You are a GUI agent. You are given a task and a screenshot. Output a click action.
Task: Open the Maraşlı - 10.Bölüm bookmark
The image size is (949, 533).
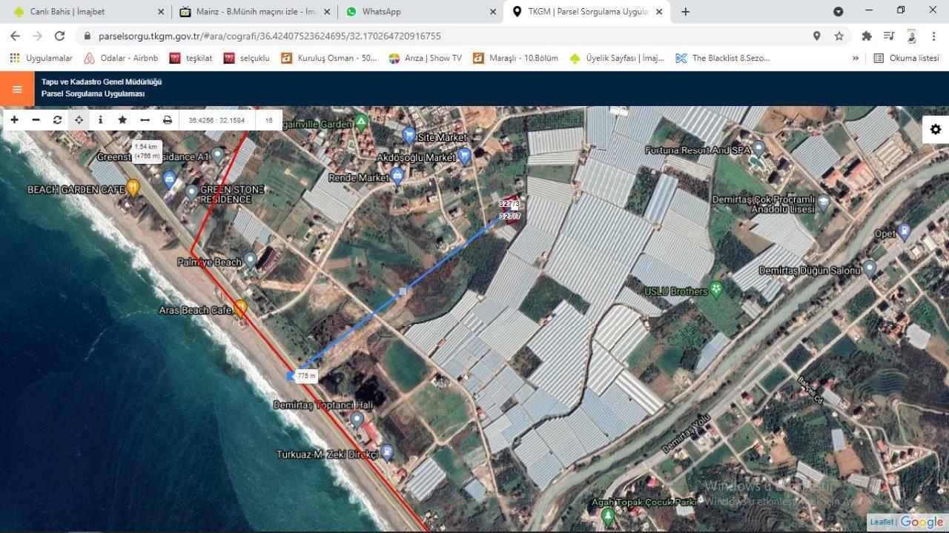click(x=515, y=58)
